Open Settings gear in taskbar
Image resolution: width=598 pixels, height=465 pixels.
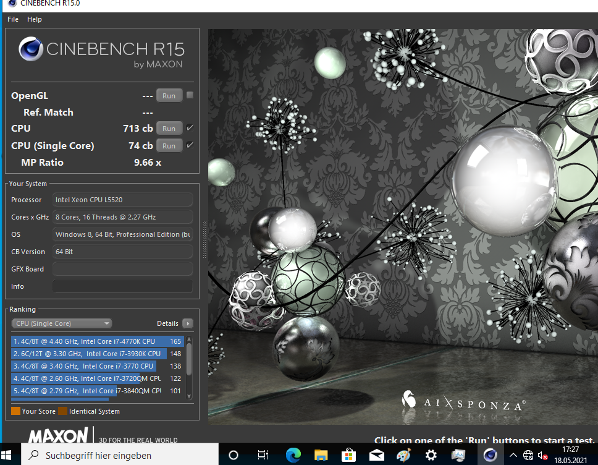pos(431,455)
